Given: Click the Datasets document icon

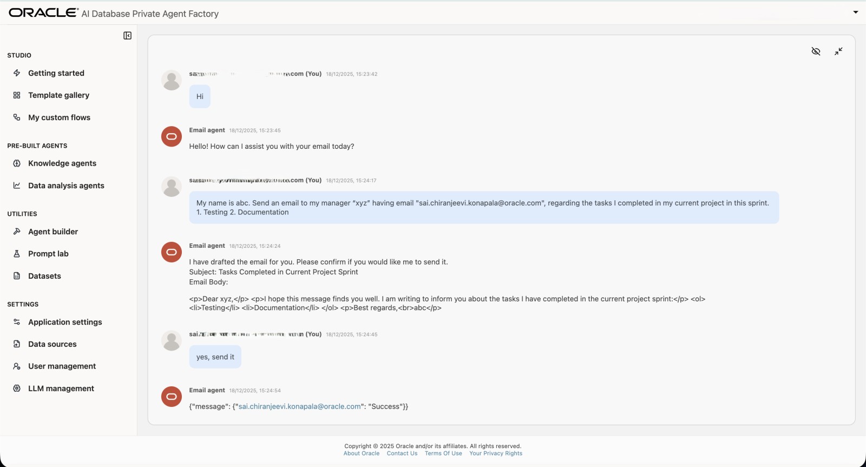Looking at the screenshot, I should [17, 276].
